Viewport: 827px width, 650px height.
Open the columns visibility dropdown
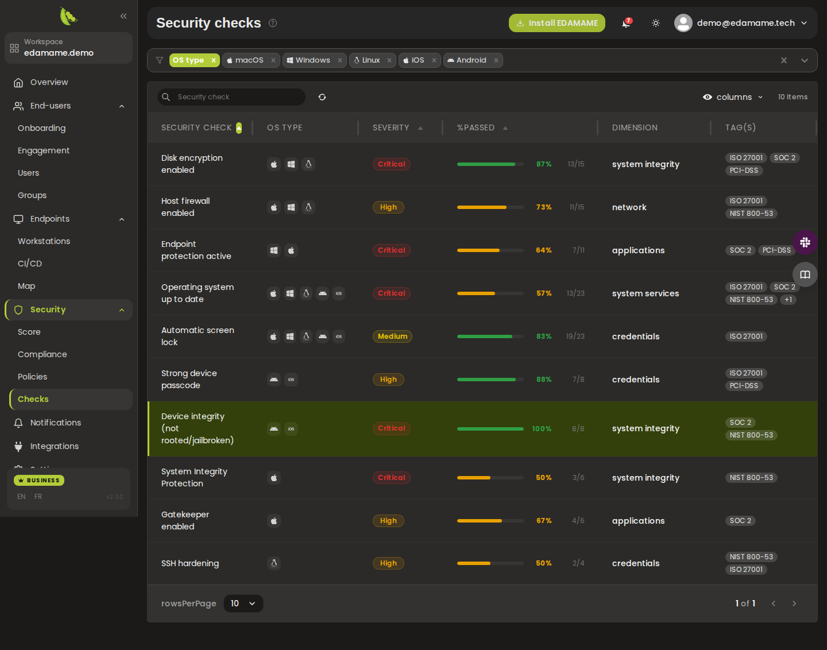coord(733,97)
